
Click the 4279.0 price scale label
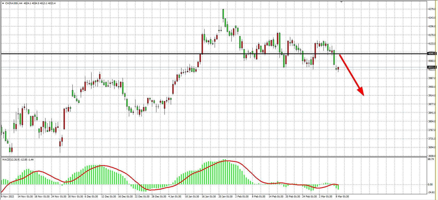[x=431, y=9]
